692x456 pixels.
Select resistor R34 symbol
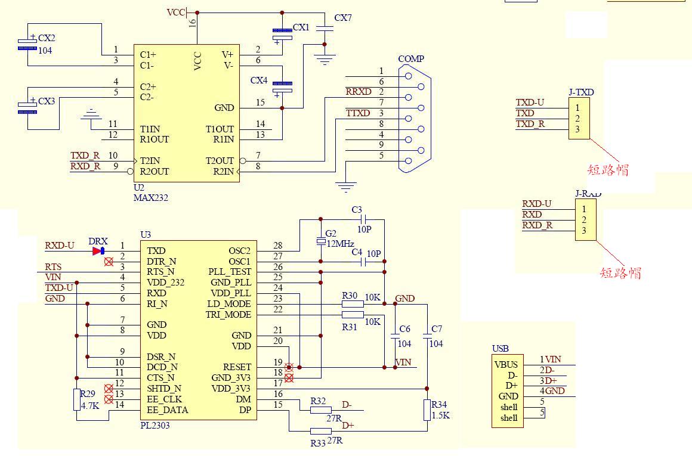427,410
